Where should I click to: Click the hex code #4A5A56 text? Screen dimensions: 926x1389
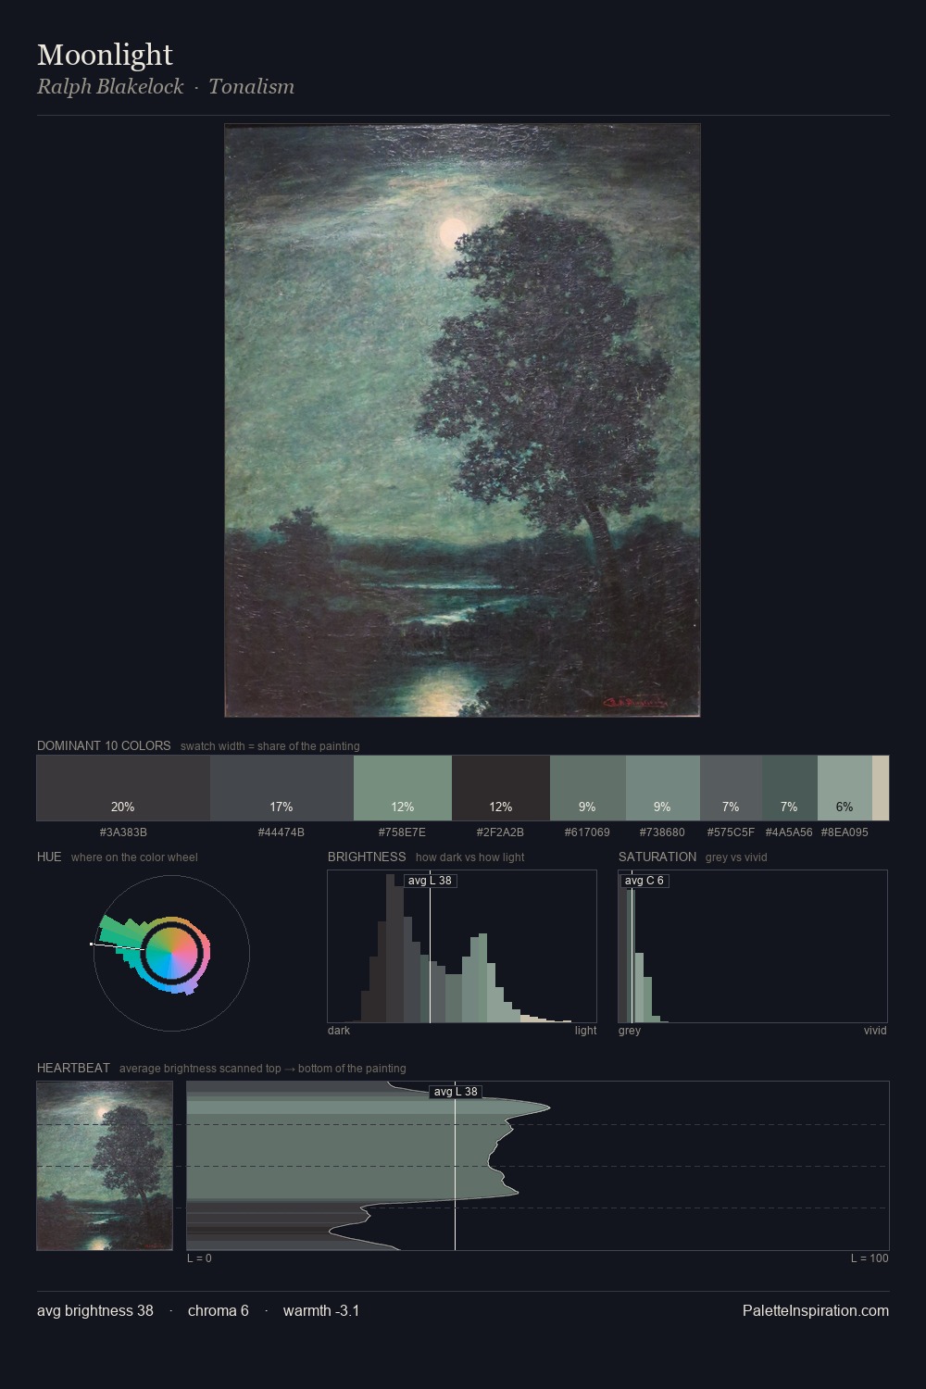[x=789, y=832]
